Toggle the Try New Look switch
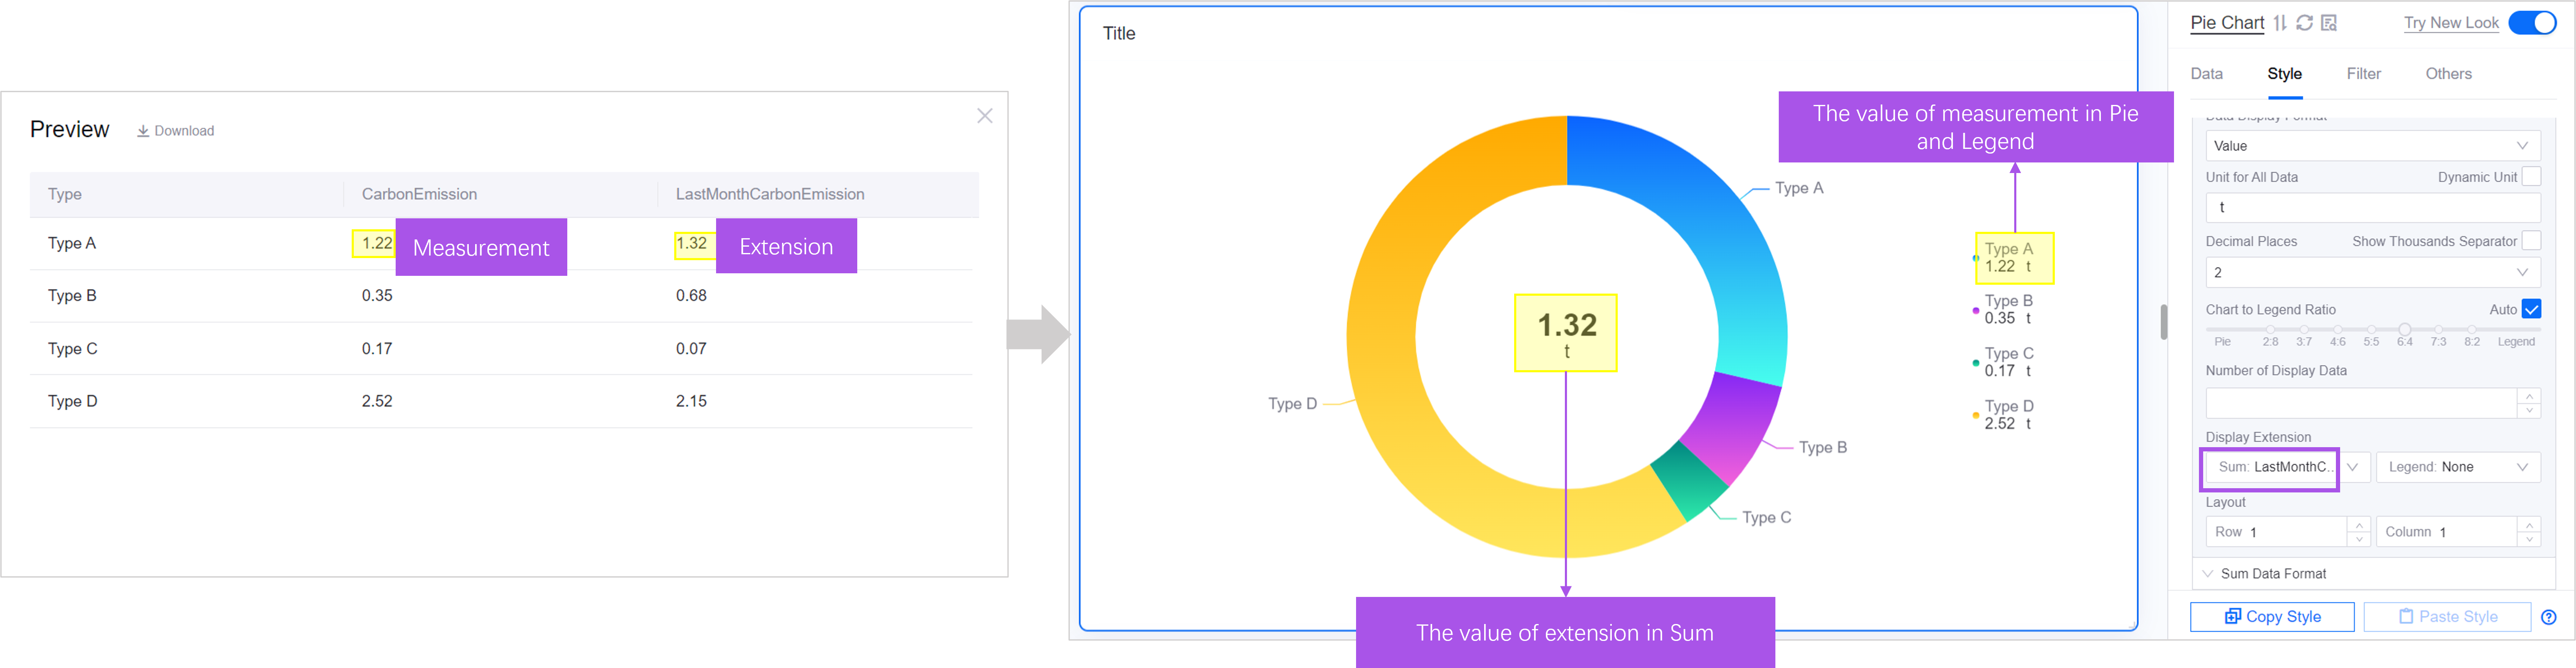 pyautogui.click(x=2532, y=23)
